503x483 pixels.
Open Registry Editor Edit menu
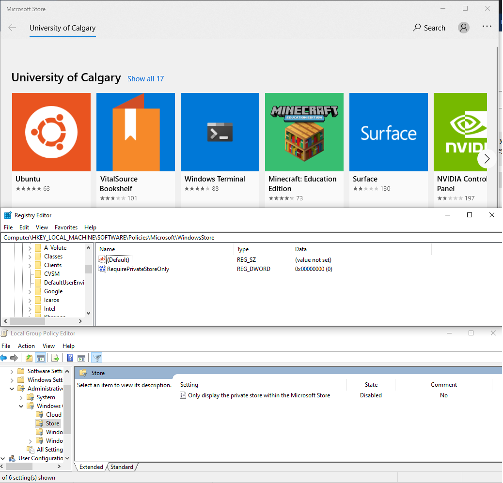[x=24, y=227]
